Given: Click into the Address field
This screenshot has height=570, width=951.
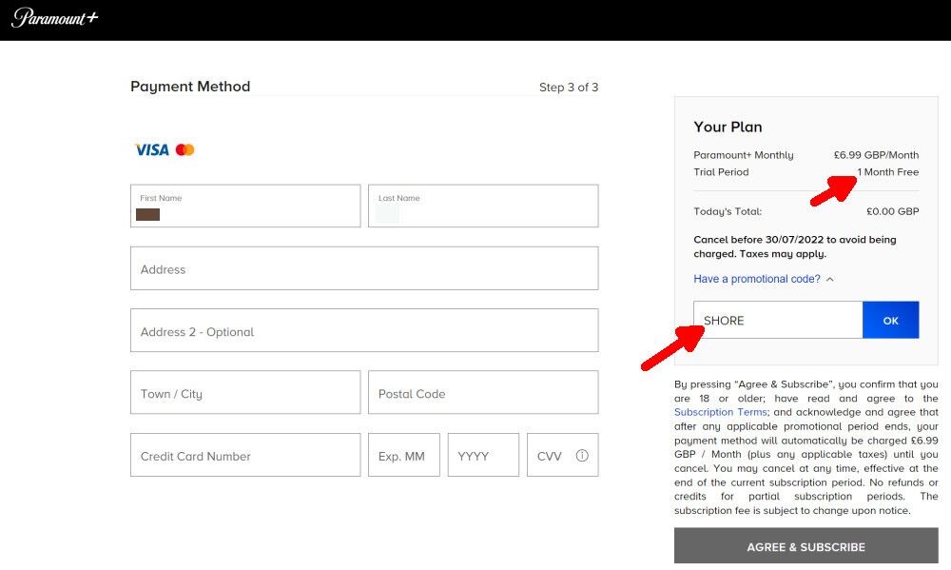Looking at the screenshot, I should click(x=364, y=269).
